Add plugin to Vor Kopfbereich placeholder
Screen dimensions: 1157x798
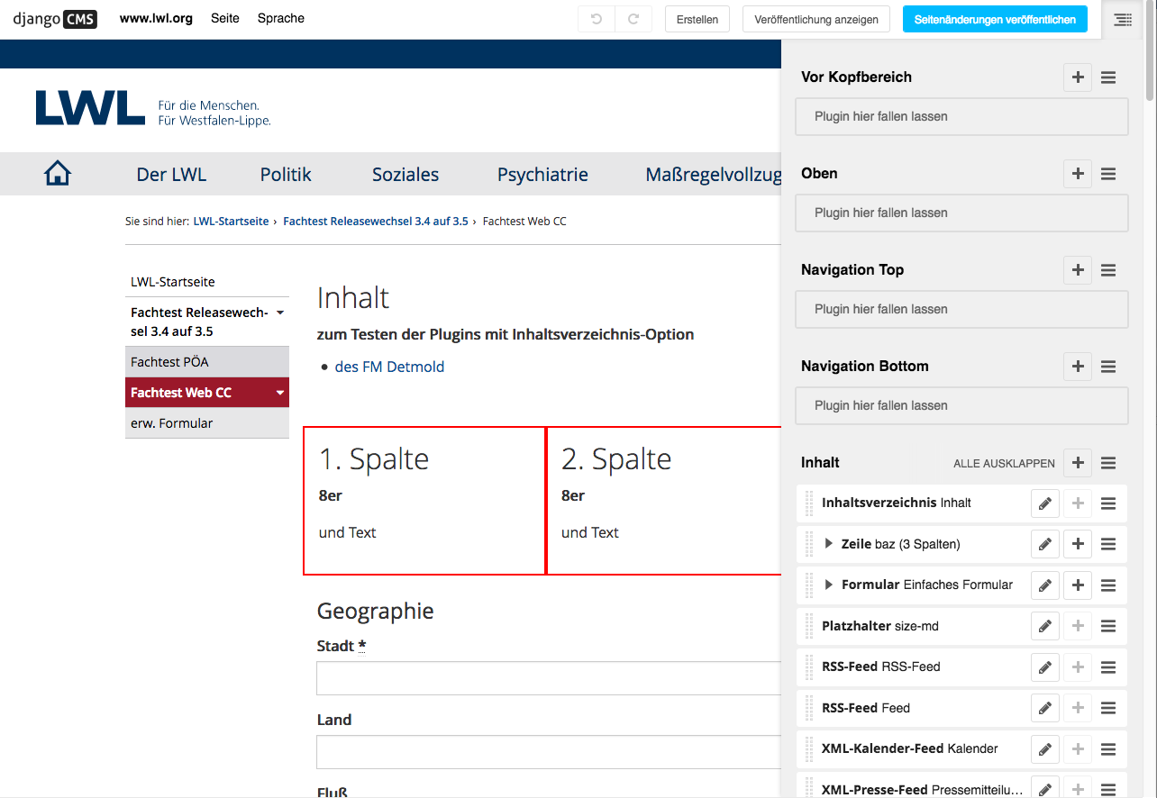1078,77
